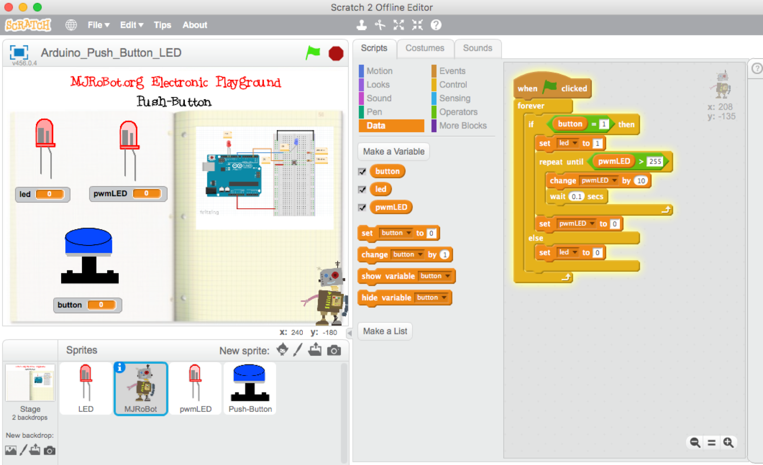Viewport: 763px width, 465px height.
Task: Uncheck the pwmLED variable display checkbox
Action: pos(362,207)
